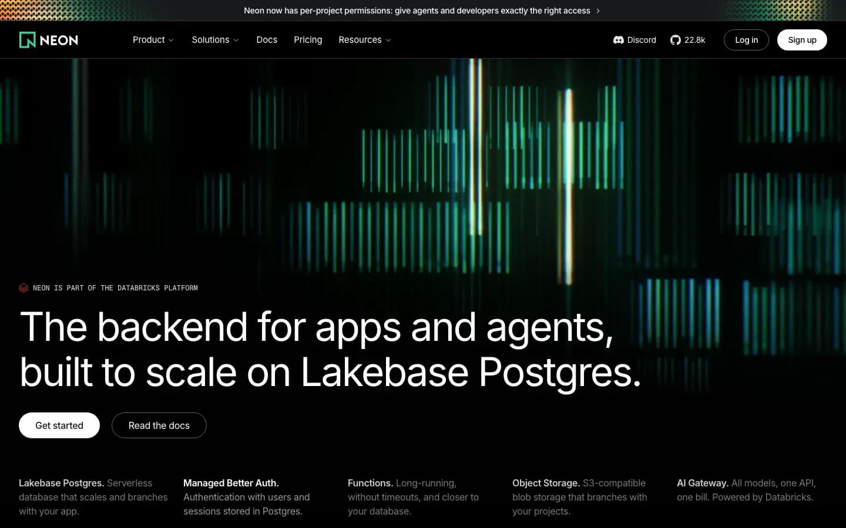Viewport: 846px width, 528px height.
Task: Click the headline 'The backend for apps and agents,'
Action: (317, 328)
